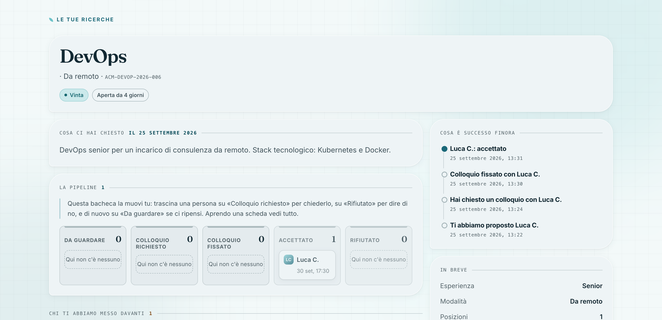The width and height of the screenshot is (662, 320).
Task: Click the filled dot beside Luca C.: accettato
Action: (x=444, y=149)
